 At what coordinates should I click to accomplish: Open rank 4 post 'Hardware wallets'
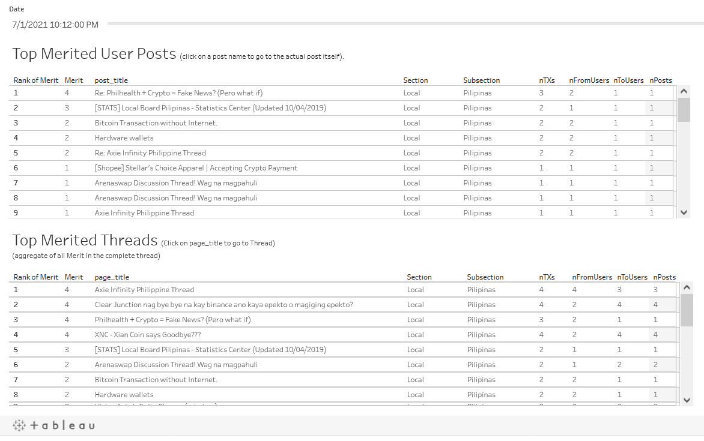pyautogui.click(x=124, y=138)
